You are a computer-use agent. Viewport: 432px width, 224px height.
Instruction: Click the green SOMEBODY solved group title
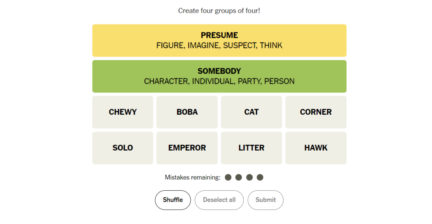point(219,71)
